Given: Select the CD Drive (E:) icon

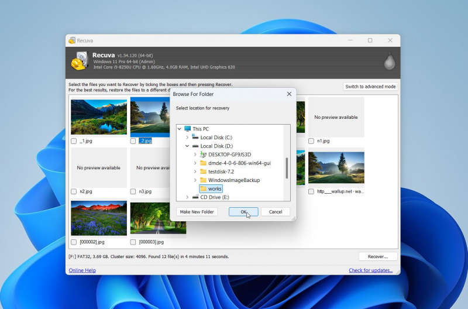Looking at the screenshot, I should 195,197.
